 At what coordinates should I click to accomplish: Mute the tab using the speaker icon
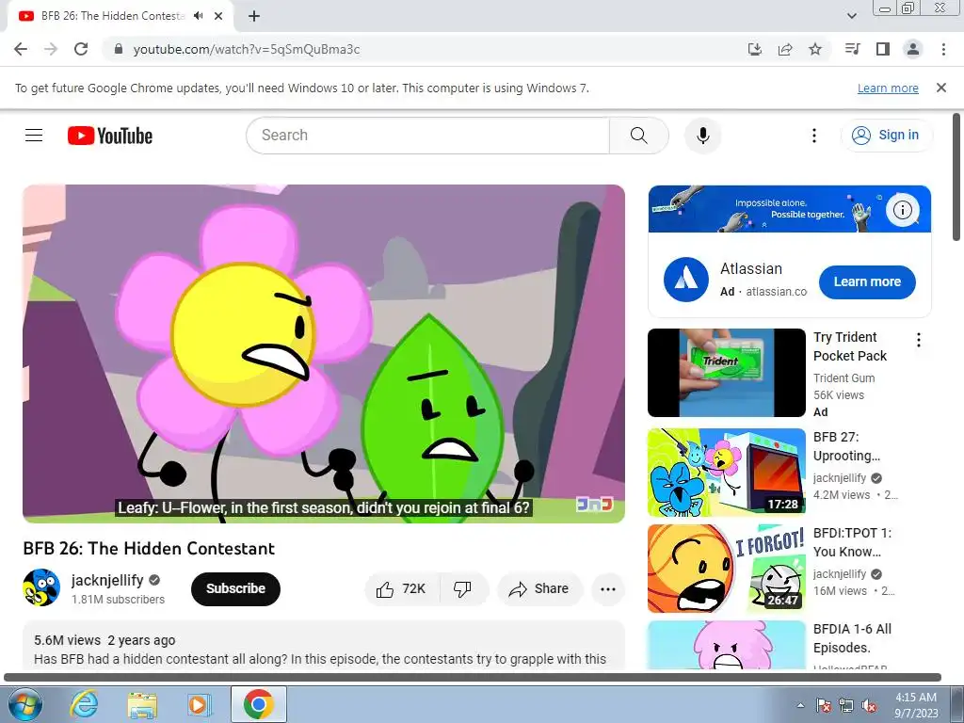(x=198, y=16)
